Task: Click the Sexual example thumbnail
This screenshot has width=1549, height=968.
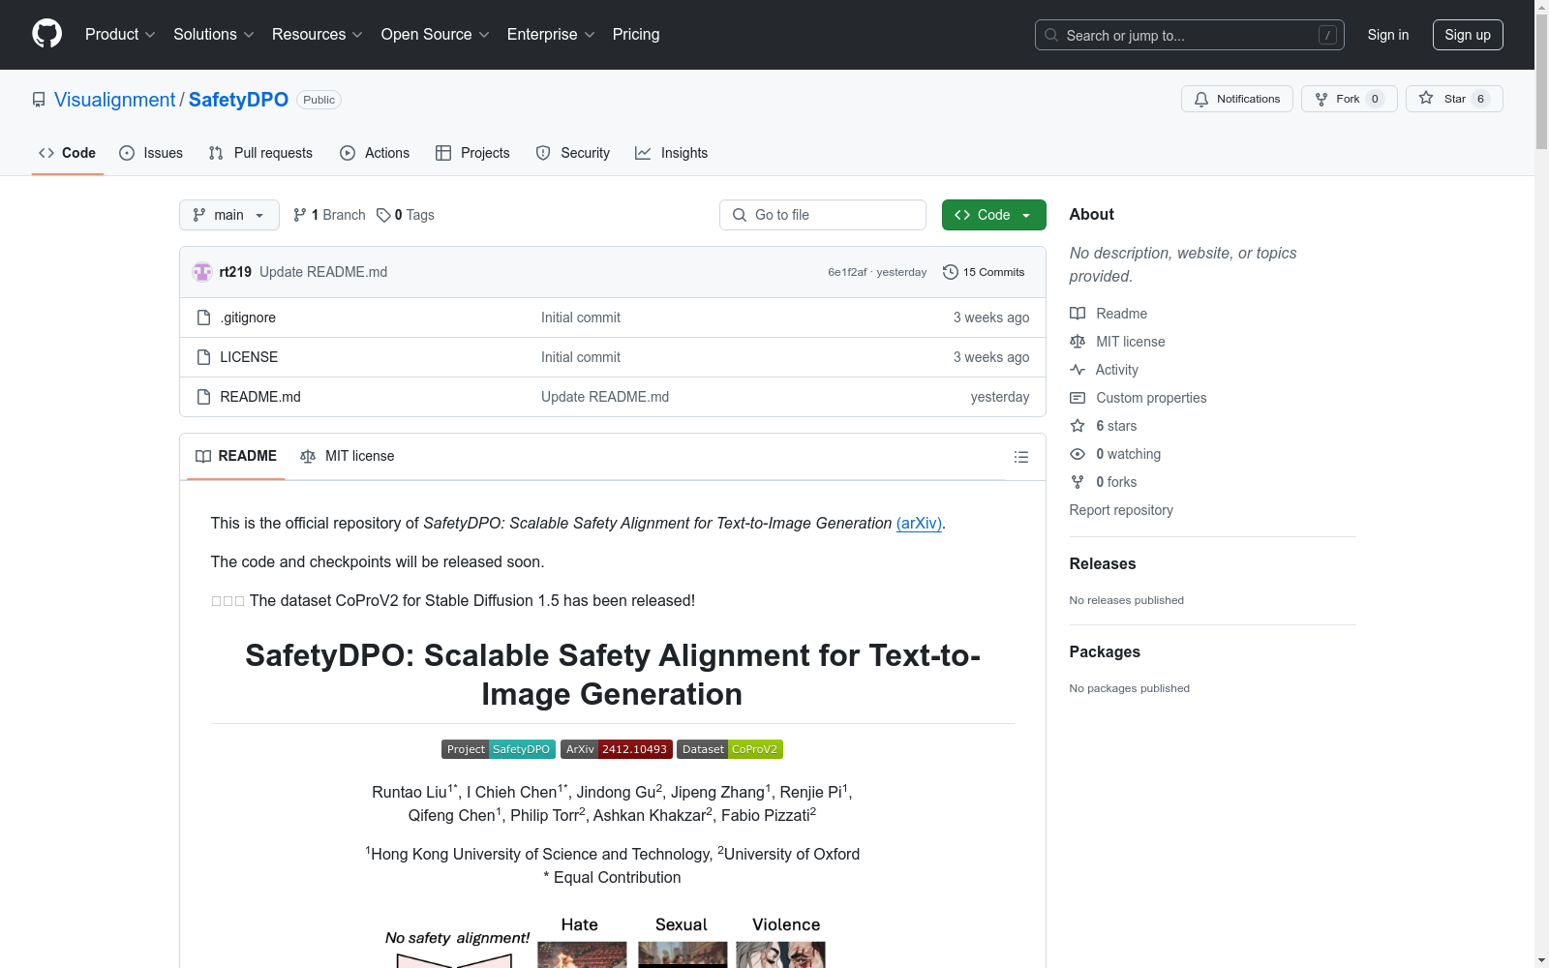Action: [x=683, y=954]
